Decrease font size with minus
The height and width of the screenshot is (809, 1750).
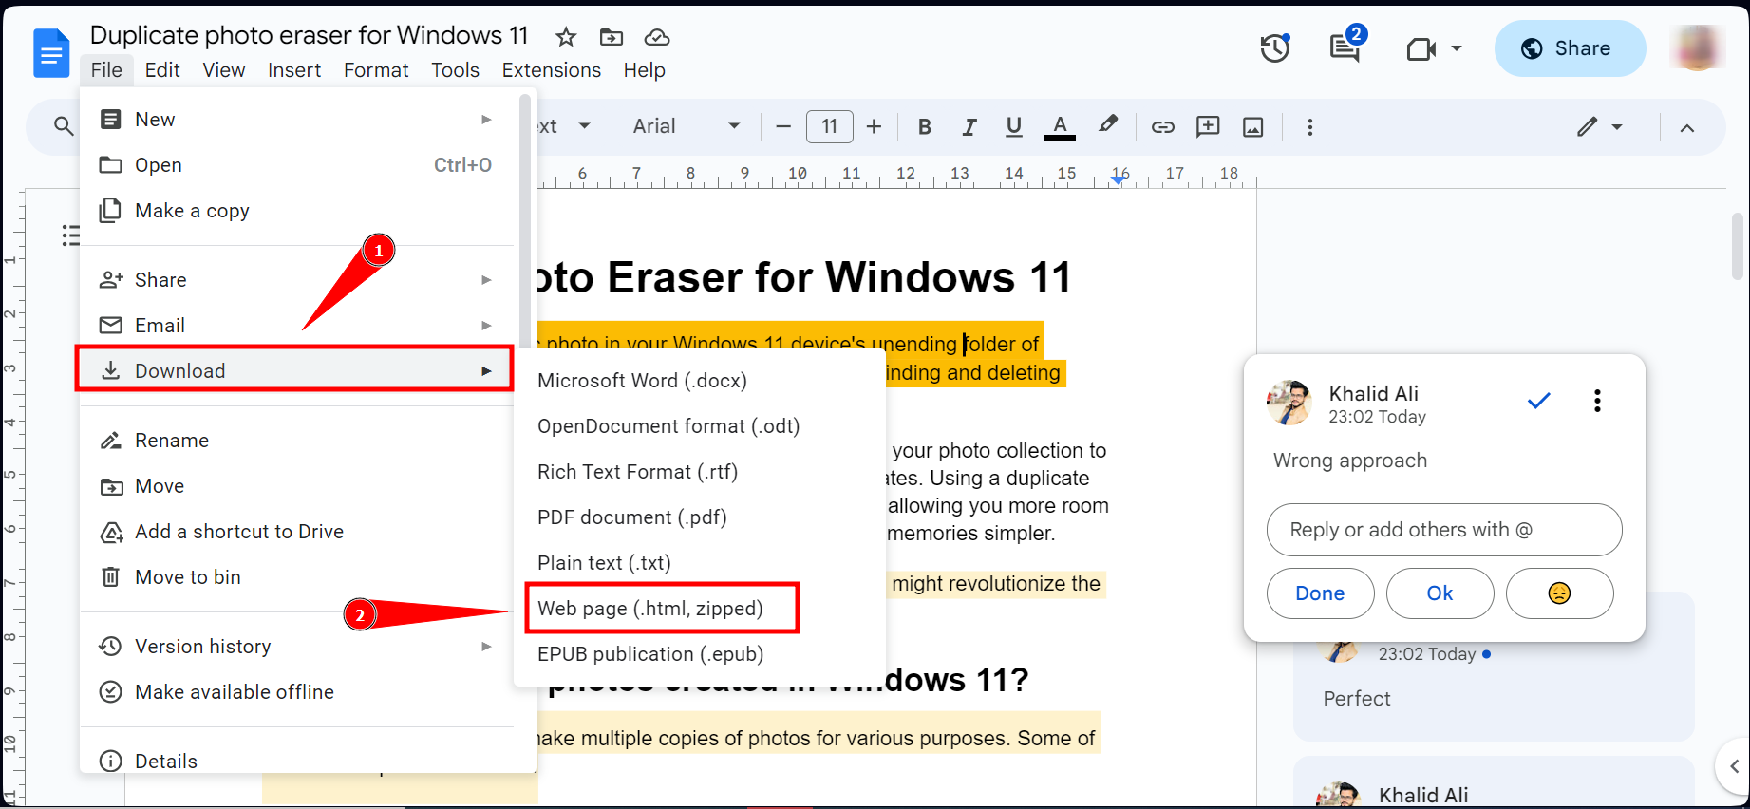783,126
